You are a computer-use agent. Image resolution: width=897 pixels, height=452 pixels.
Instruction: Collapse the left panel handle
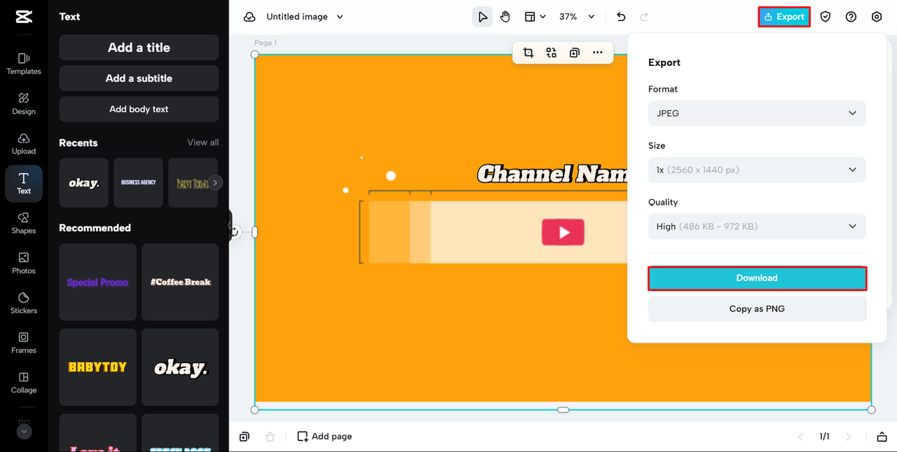(x=230, y=226)
